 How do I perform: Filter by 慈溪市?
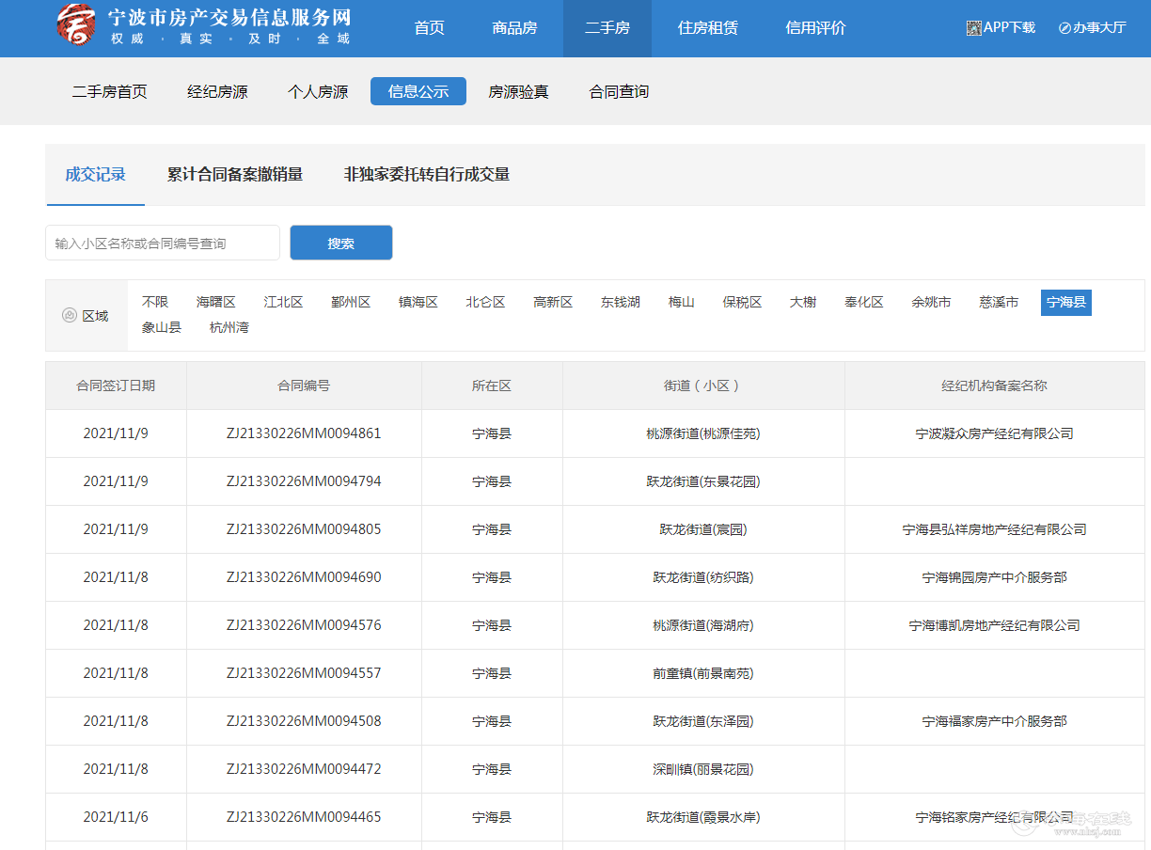[999, 303]
